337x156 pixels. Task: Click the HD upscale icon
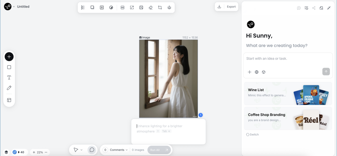click(x=122, y=7)
